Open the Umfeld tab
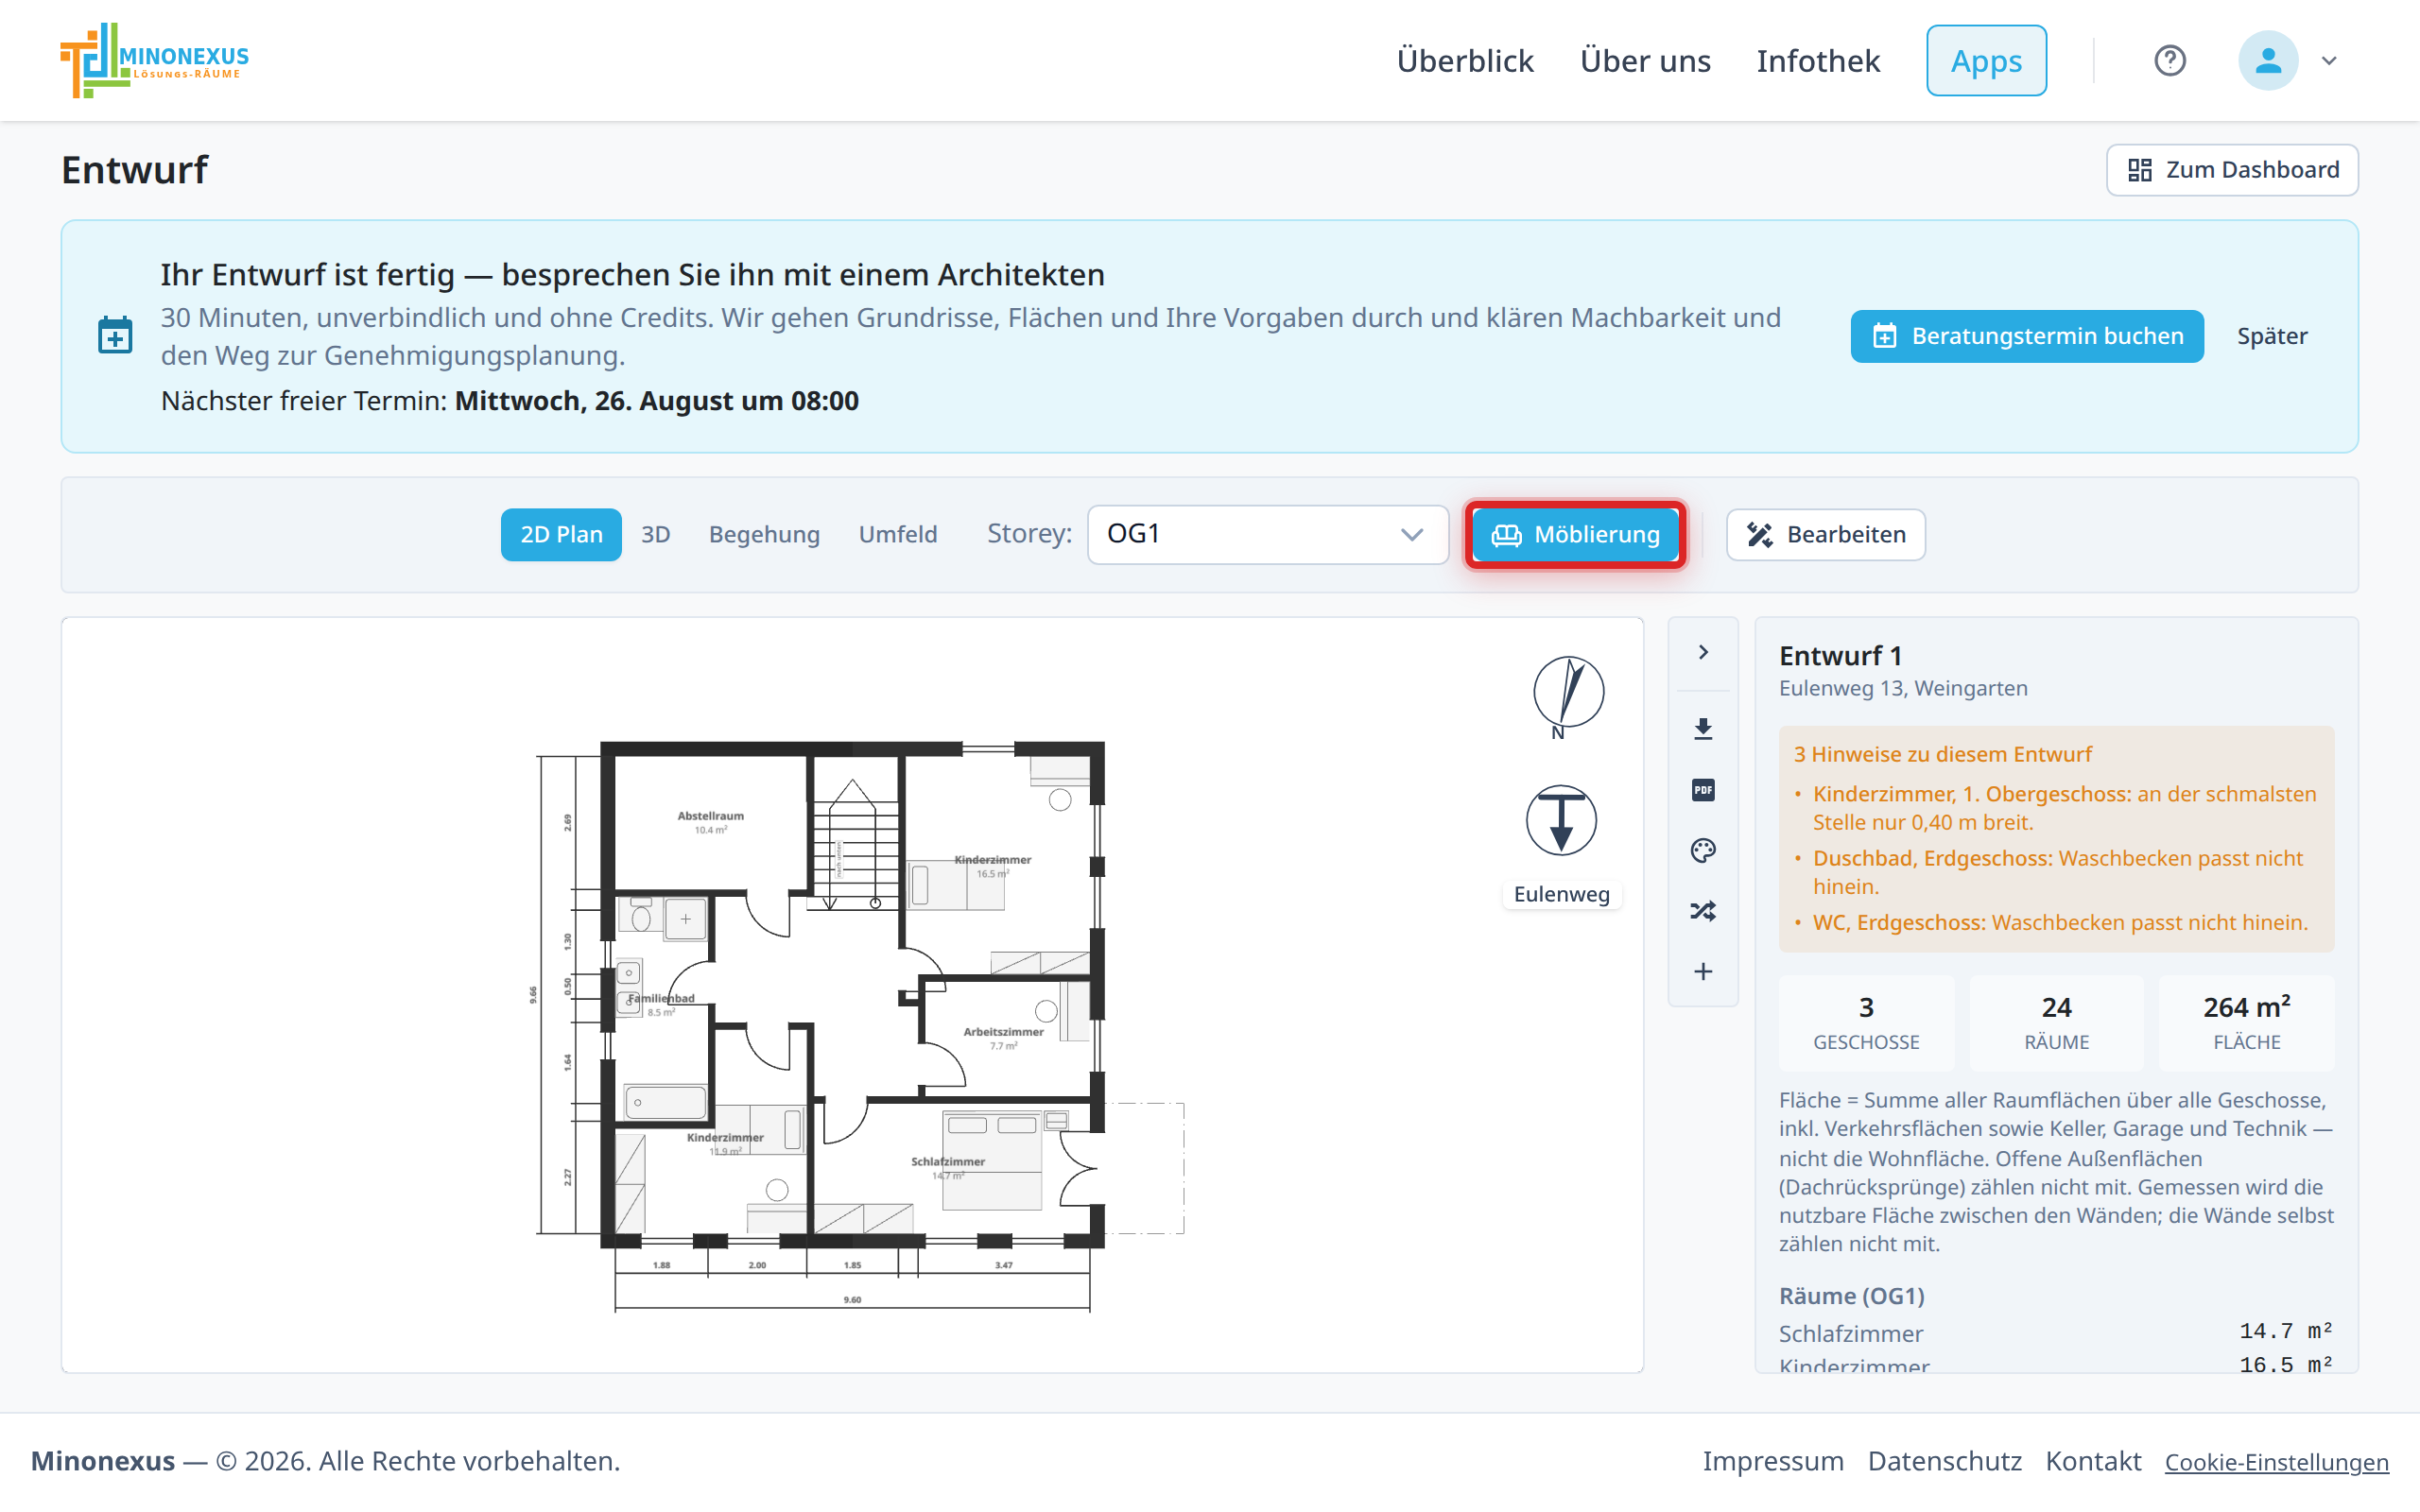The height and width of the screenshot is (1512, 2420). coord(898,535)
